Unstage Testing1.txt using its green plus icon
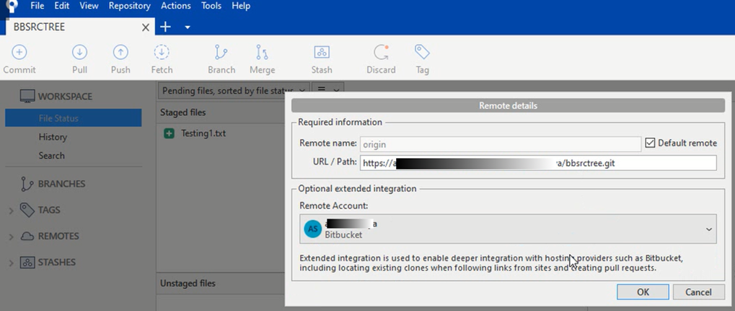The width and height of the screenshot is (735, 311). tap(169, 133)
